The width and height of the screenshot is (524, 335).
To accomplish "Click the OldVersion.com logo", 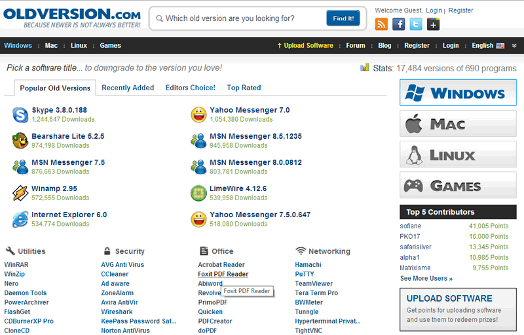I will point(72,18).
